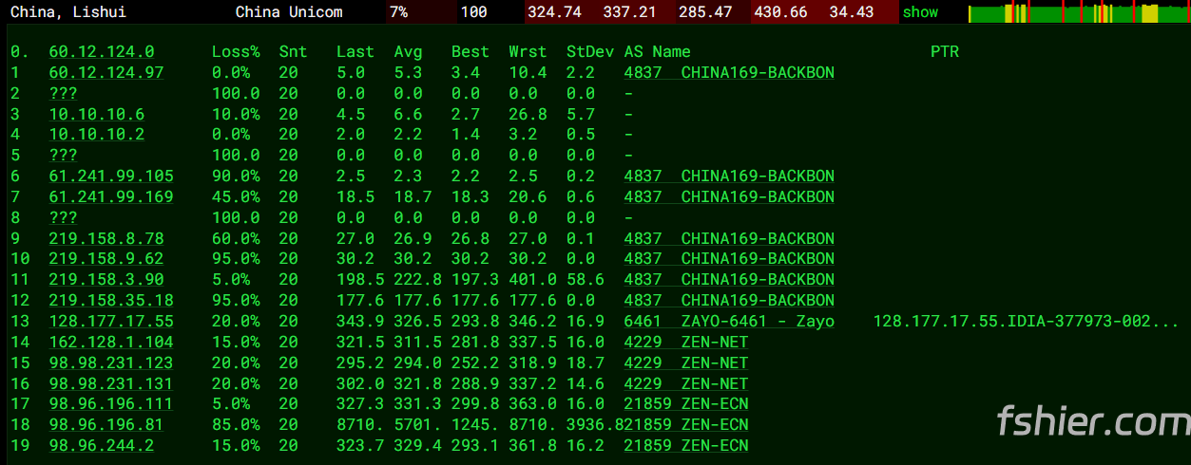Open hop 7 address 61.241.99.169
Viewport: 1191px width, 465px height.
111,196
